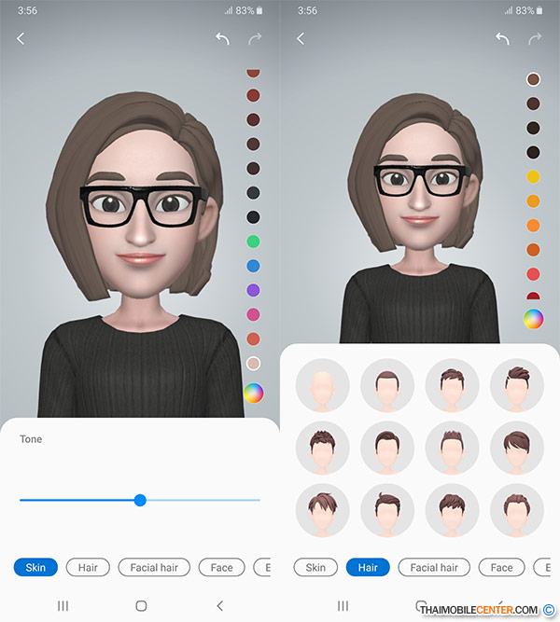
Task: Select the Facial hair tab on left screen
Action: click(x=154, y=567)
